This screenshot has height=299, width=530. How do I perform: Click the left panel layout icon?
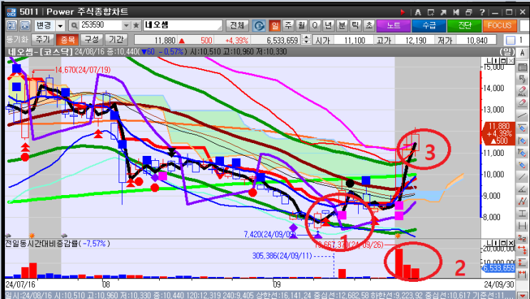click(12, 26)
